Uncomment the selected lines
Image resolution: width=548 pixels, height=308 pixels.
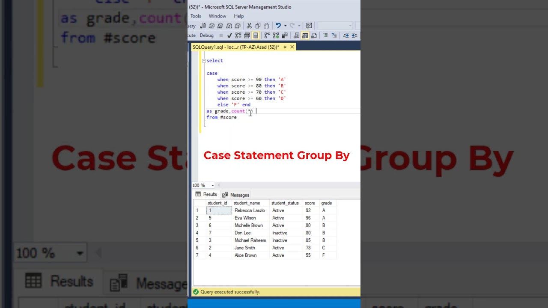tap(334, 36)
